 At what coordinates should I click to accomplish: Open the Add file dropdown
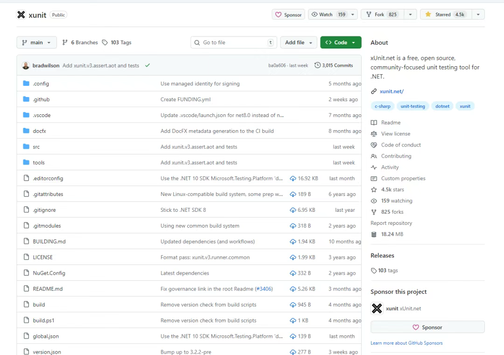(299, 42)
